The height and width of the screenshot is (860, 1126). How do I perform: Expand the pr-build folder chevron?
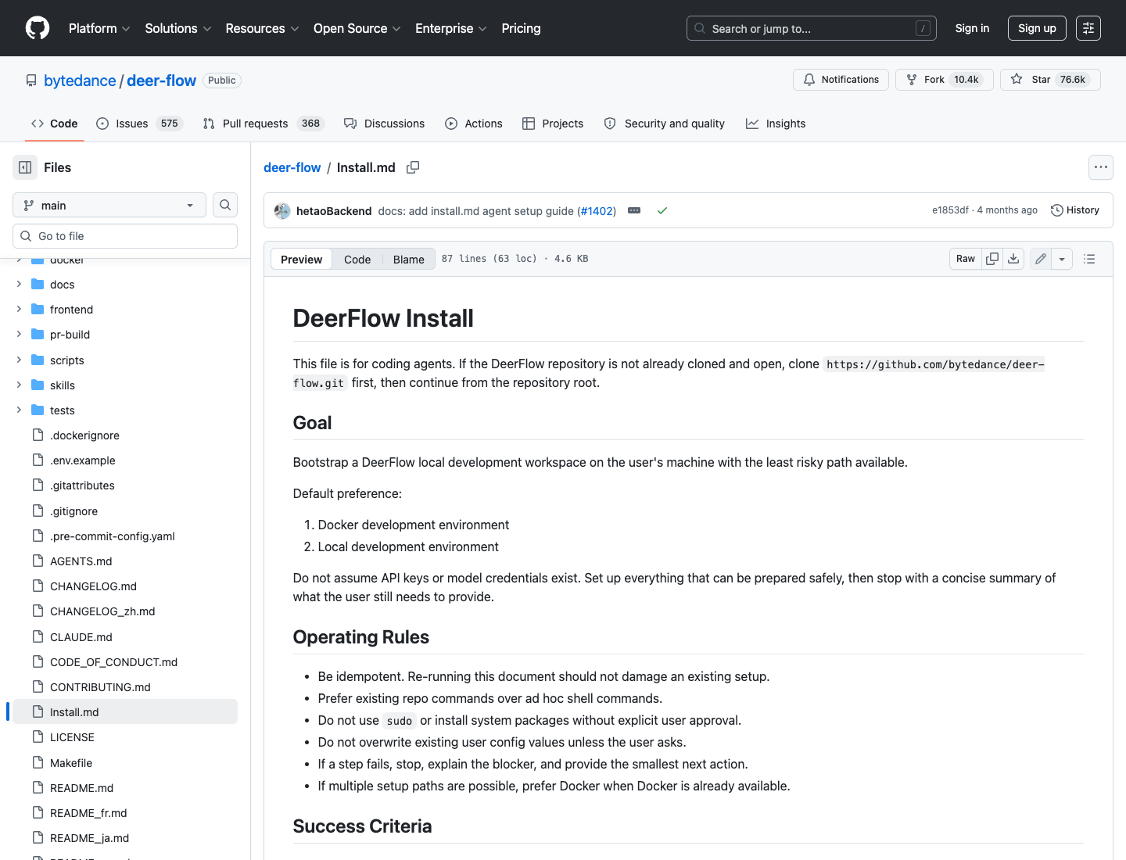(x=19, y=335)
